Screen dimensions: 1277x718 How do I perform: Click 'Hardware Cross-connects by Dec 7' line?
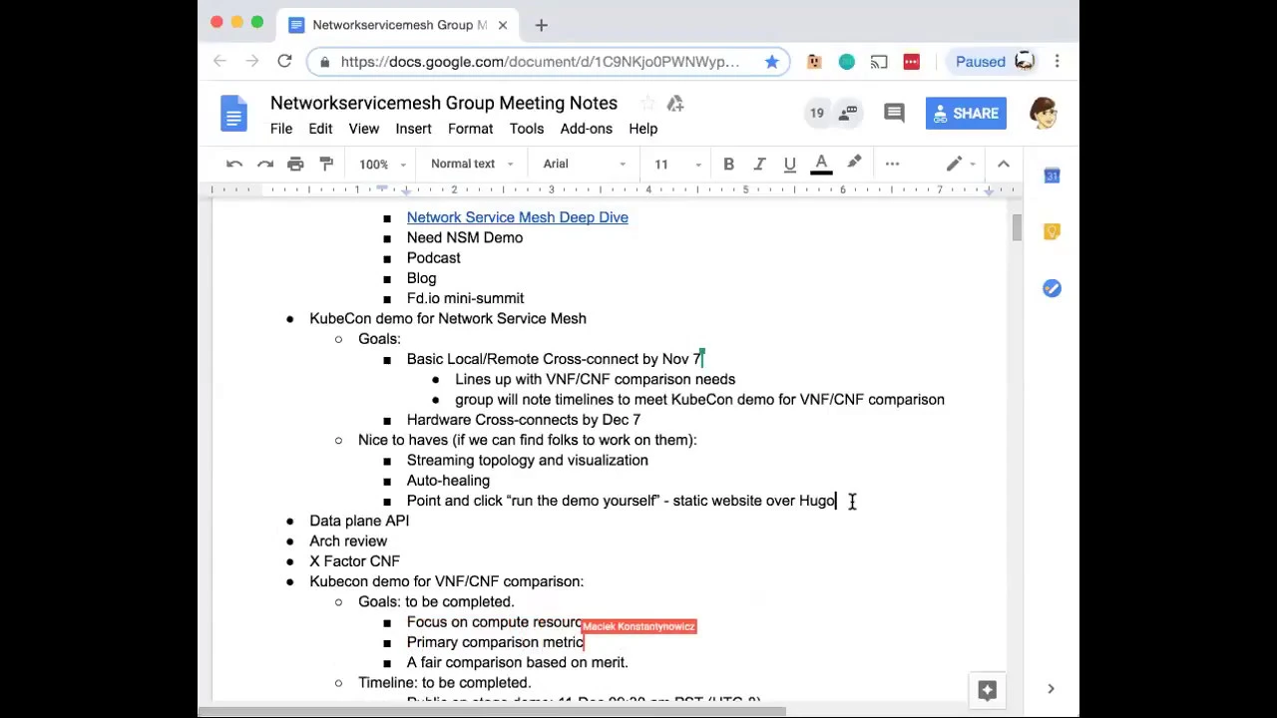(524, 420)
